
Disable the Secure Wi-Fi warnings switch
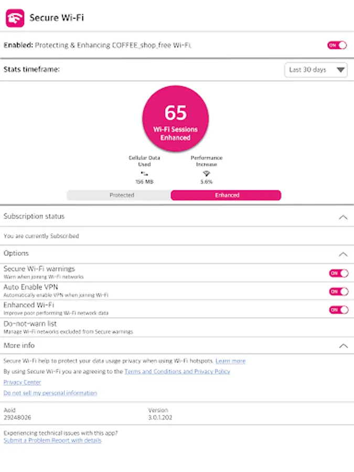pos(338,273)
